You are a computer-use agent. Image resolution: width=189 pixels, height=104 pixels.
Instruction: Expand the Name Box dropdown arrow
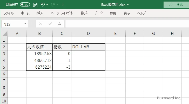coord(25,24)
